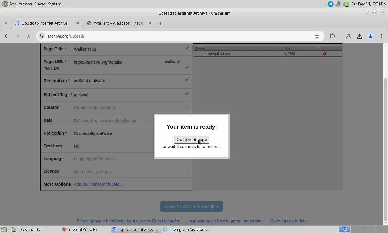Open the Telegram tray icon
This screenshot has width=388, height=233.
[331, 4]
